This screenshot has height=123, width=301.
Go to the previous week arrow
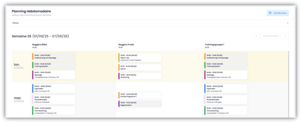click(256, 36)
